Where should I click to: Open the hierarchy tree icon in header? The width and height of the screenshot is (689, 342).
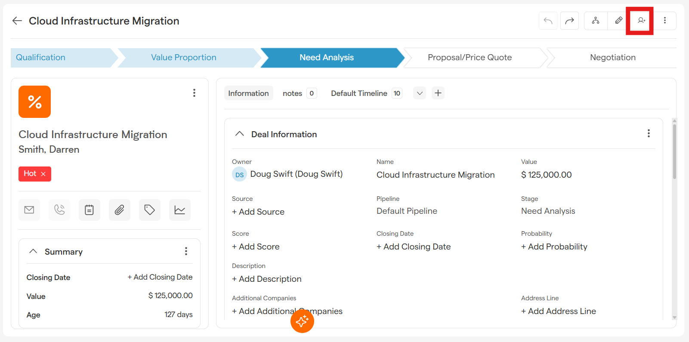tap(596, 21)
